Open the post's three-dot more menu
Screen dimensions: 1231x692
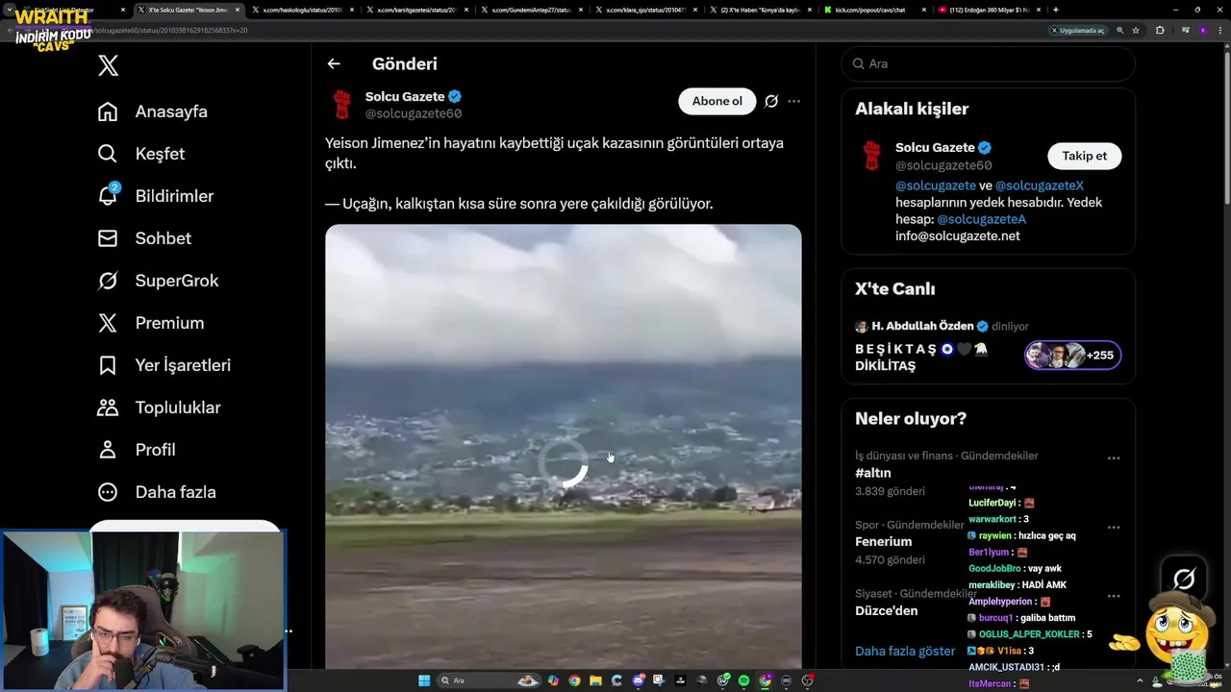[x=793, y=101]
